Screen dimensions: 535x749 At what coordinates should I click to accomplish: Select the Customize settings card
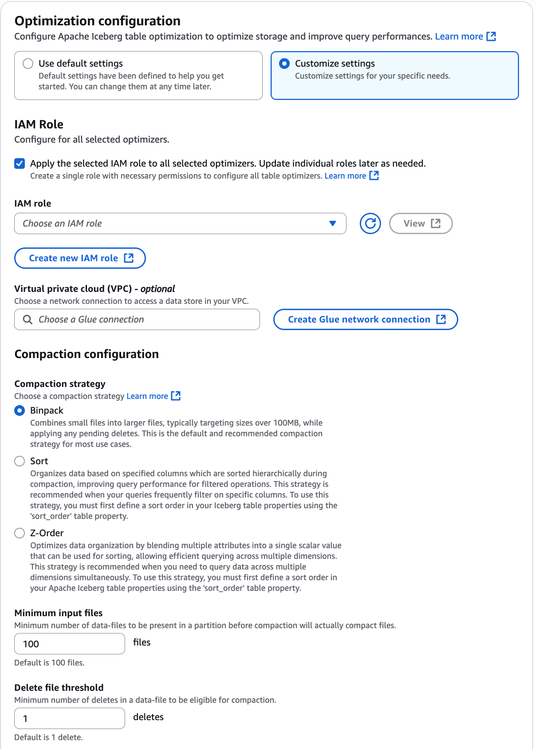tap(395, 75)
